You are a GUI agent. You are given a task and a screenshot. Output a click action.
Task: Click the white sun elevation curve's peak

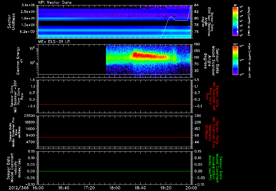pos(171,17)
